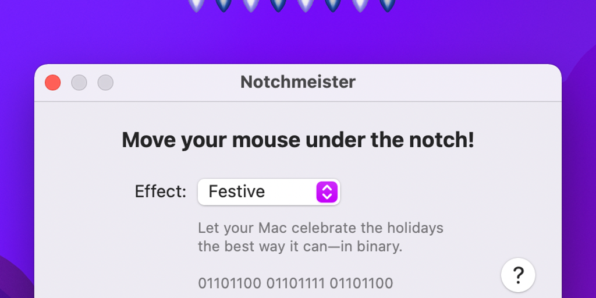Click the third festive bulb from the left
The width and height of the screenshot is (596, 298).
(x=251, y=5)
